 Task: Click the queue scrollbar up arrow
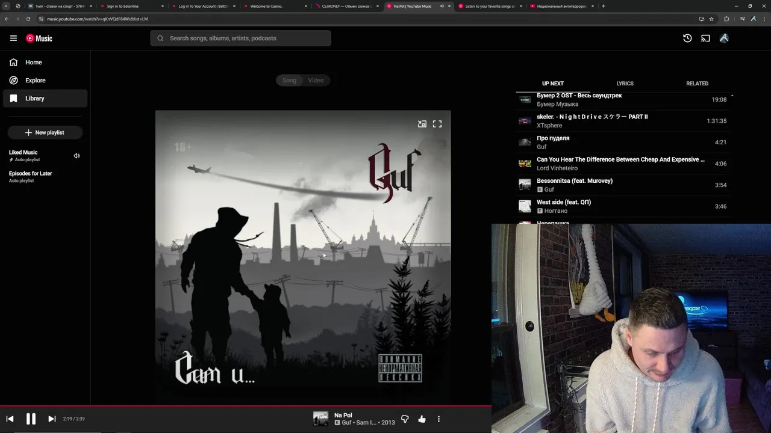[732, 96]
